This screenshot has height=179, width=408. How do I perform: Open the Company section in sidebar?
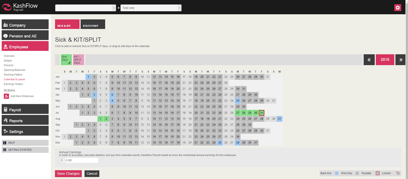coord(25,25)
